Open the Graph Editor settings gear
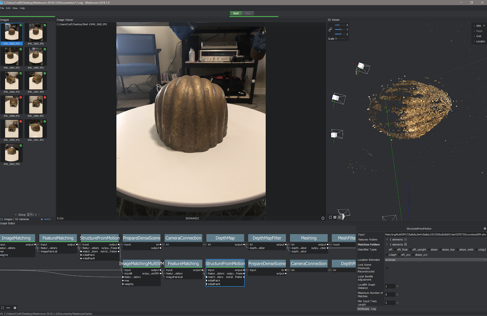Screen dimensions: 487x316 click(14, 308)
